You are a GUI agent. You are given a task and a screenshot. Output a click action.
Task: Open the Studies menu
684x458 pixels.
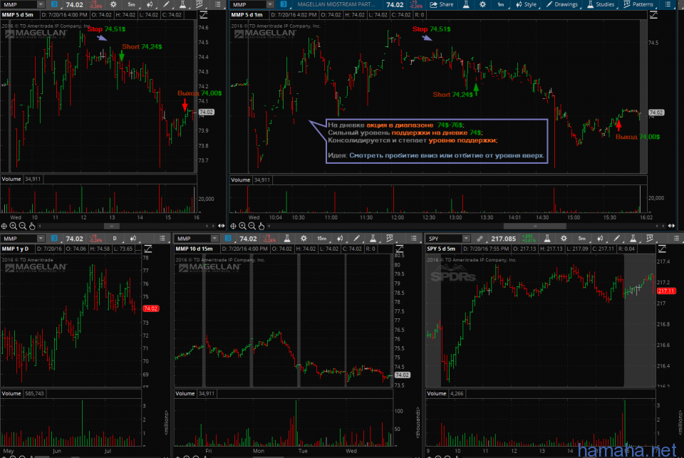pos(601,4)
